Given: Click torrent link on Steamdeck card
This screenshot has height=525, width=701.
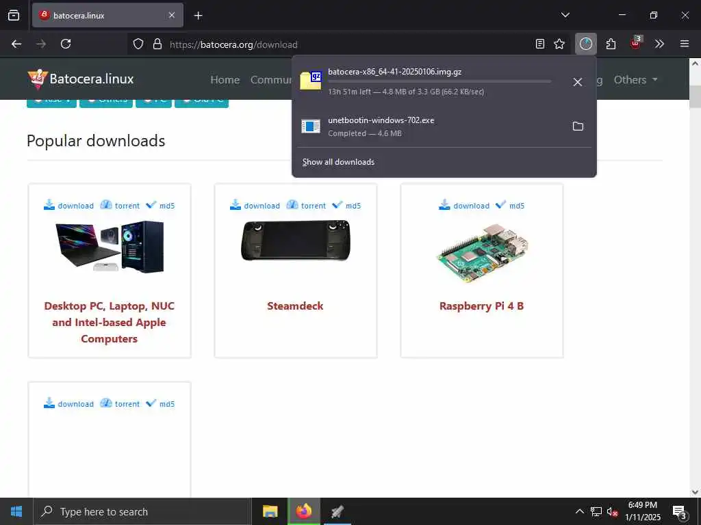Looking at the screenshot, I should (314, 206).
